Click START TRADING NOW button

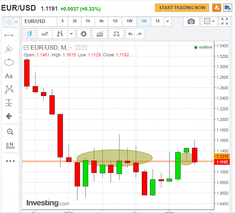182,7
